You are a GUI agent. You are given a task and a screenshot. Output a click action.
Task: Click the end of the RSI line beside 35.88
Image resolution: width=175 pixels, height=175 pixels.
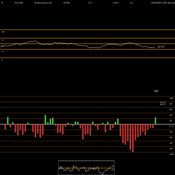155,48
